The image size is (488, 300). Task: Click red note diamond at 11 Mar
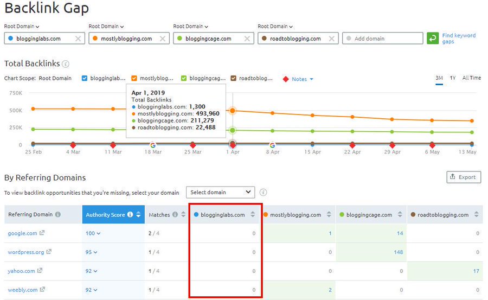(113, 145)
